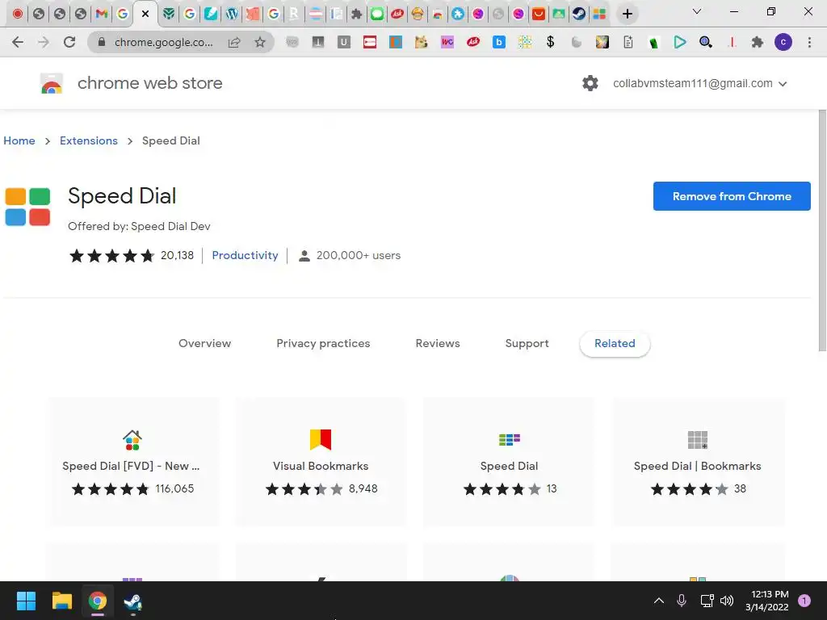Viewport: 827px width, 620px height.
Task: Go back to the previous page
Action: point(18,42)
